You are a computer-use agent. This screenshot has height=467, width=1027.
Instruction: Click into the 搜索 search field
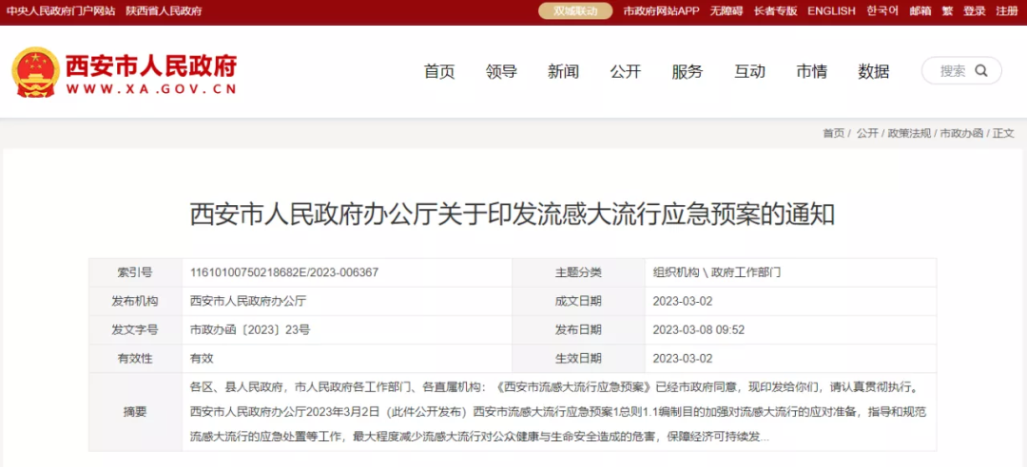pyautogui.click(x=952, y=71)
